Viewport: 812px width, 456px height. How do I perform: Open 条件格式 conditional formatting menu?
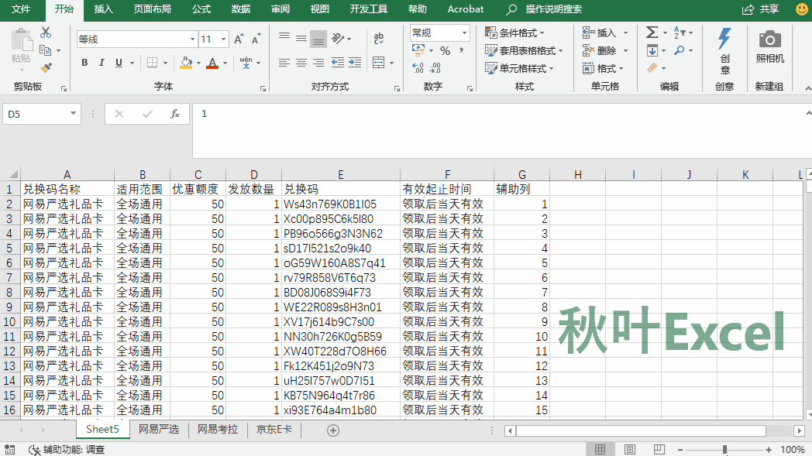[x=514, y=33]
